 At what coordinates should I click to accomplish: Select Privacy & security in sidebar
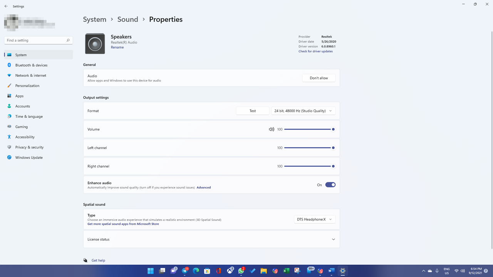29,147
